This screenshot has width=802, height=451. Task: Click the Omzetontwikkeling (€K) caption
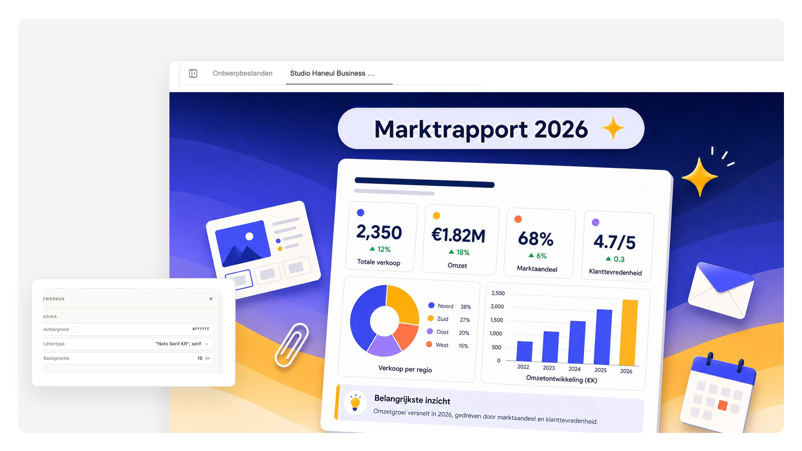561,379
